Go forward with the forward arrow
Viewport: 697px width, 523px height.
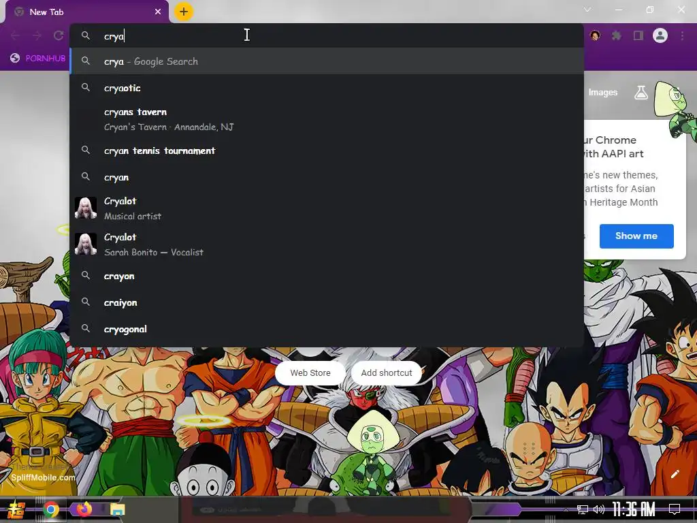[x=37, y=35]
